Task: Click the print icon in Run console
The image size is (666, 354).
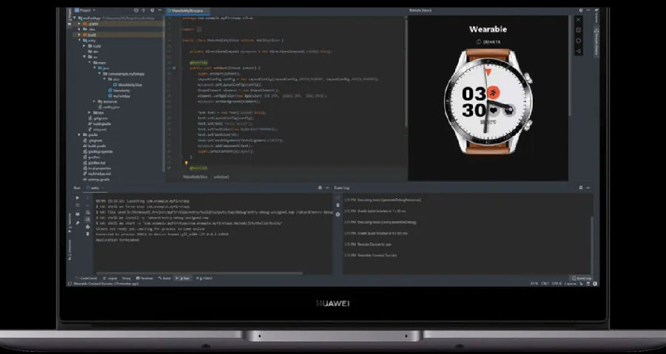Action: 87,227
